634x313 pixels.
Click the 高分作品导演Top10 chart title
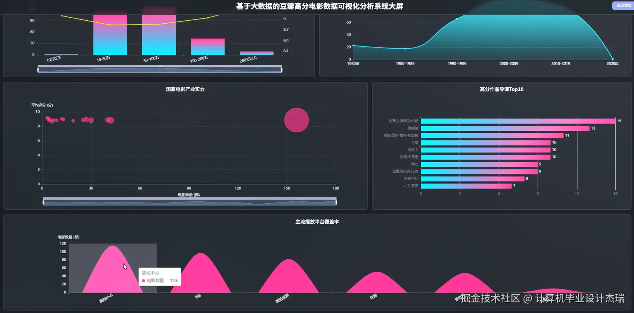pos(501,89)
